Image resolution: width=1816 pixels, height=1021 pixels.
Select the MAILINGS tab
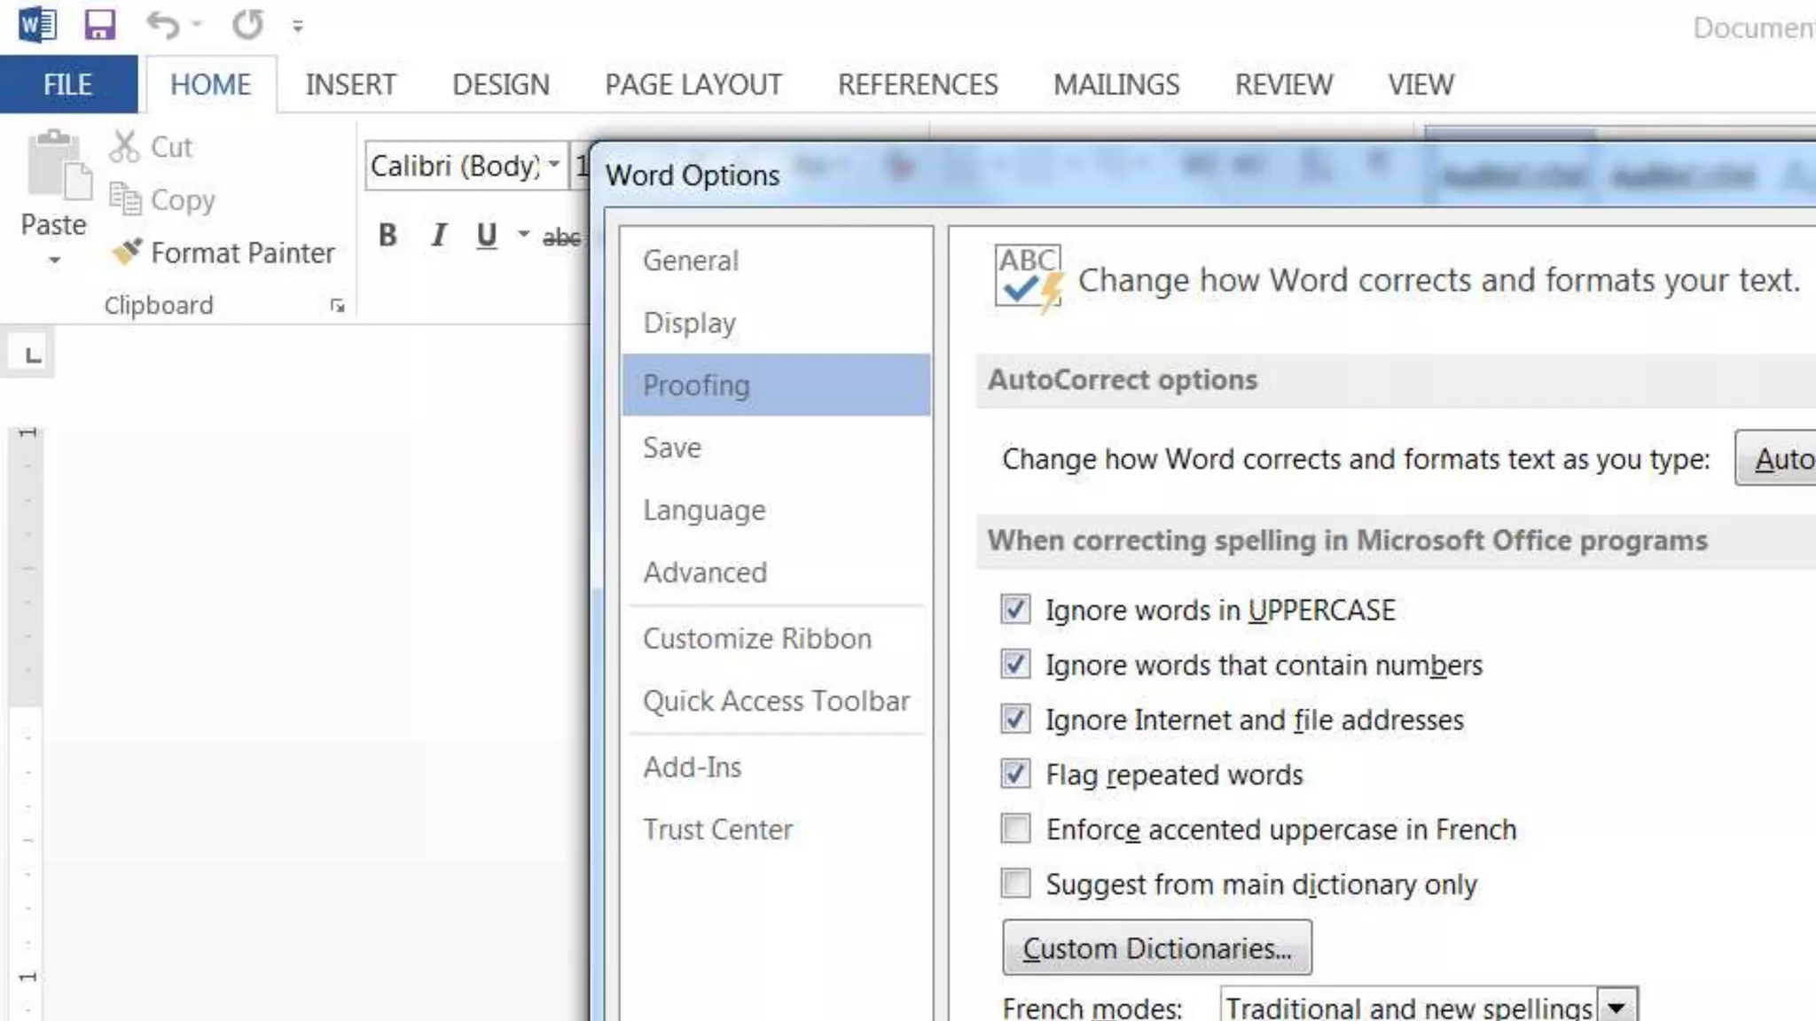pyautogui.click(x=1116, y=84)
